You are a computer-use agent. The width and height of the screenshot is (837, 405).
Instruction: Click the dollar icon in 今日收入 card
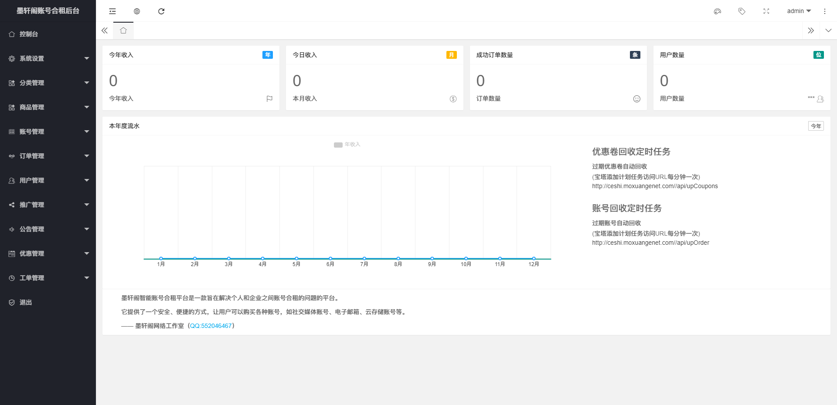point(453,99)
